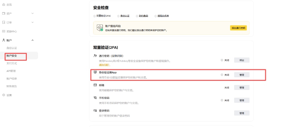
Task: Click the 设置 settings gear icon
Action: pos(4,95)
